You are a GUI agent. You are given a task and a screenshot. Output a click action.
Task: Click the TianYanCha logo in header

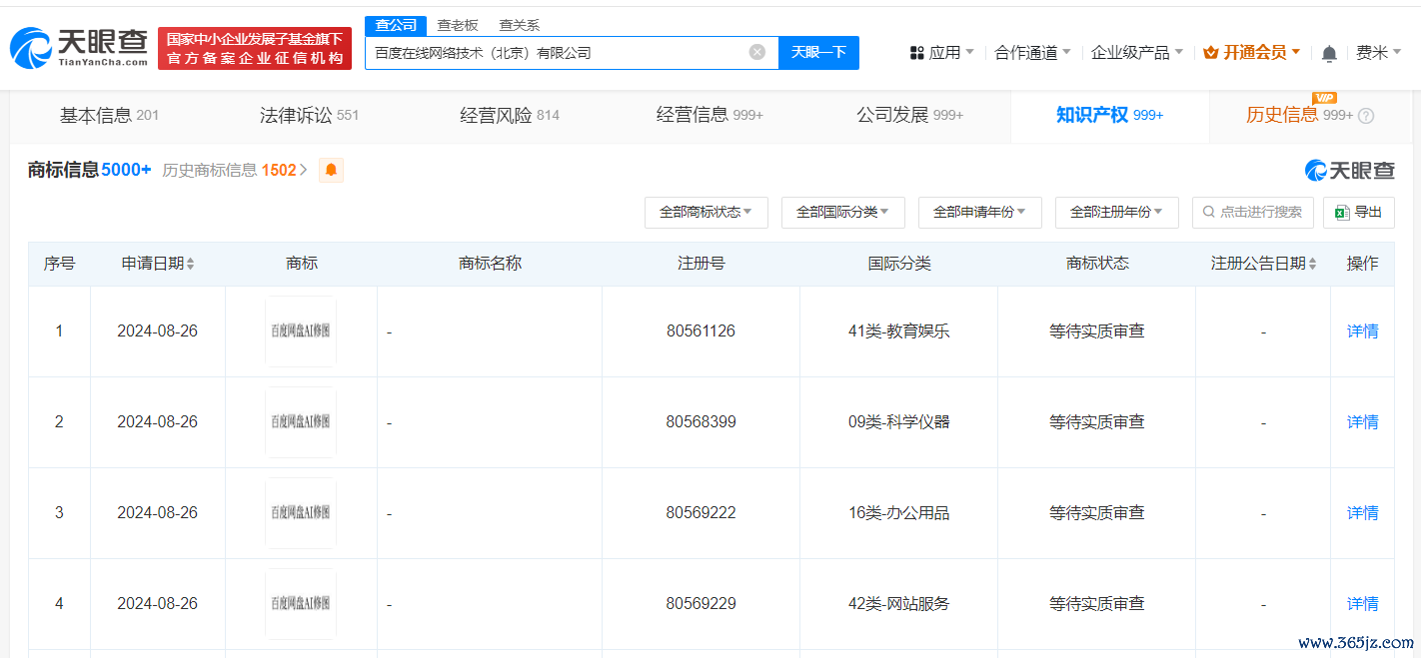click(79, 48)
